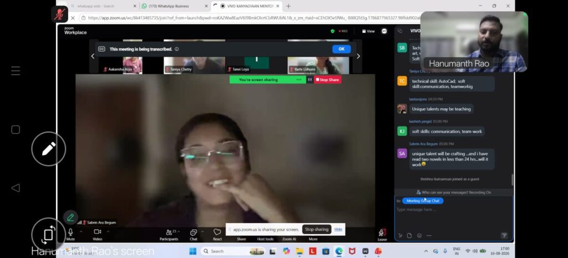Click the green annotate pencil icon
Image resolution: width=568 pixels, height=258 pixels.
point(70,217)
